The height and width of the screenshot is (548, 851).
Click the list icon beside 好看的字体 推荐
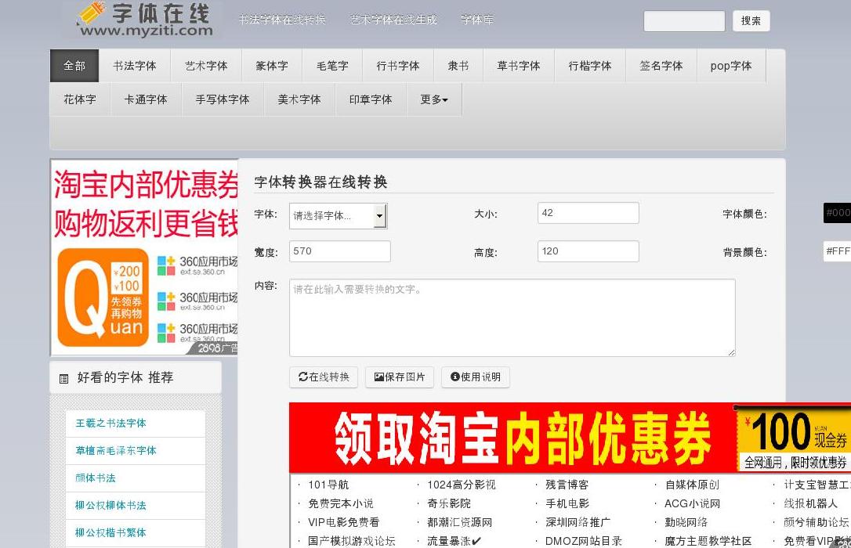point(64,378)
